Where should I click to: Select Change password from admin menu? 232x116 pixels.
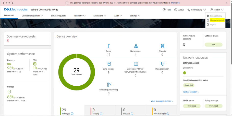[x=217, y=20]
